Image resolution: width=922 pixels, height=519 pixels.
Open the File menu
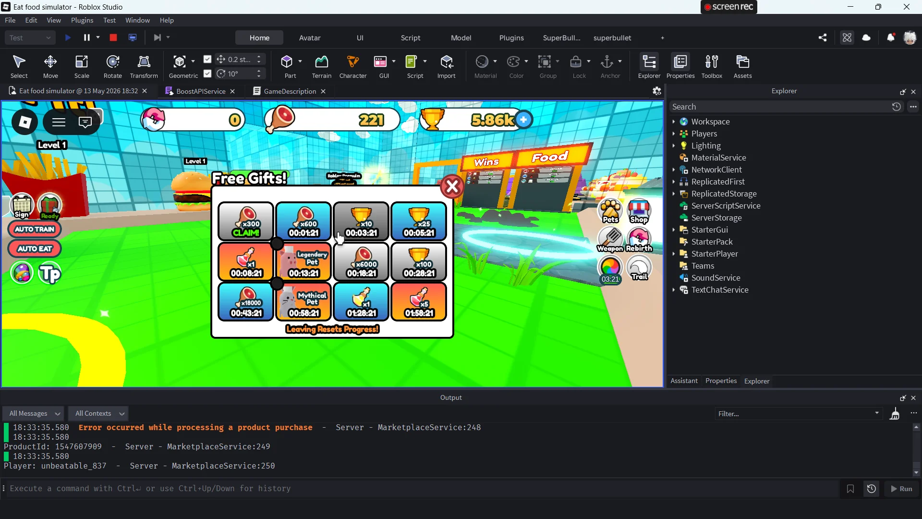[x=10, y=20]
